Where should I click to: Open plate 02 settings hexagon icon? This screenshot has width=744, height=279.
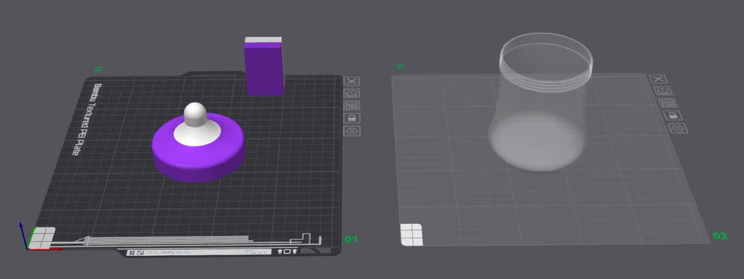coord(678,128)
